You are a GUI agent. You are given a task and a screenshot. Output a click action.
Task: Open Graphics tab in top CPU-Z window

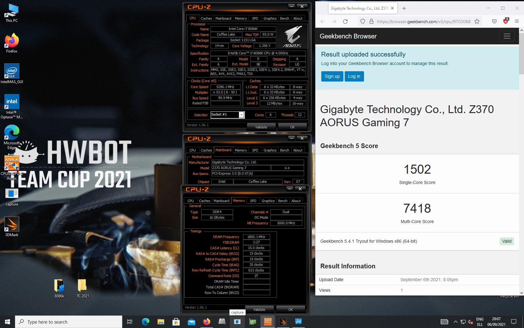270,18
